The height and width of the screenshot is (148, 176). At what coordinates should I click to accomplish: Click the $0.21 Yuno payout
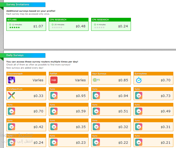[166, 142]
